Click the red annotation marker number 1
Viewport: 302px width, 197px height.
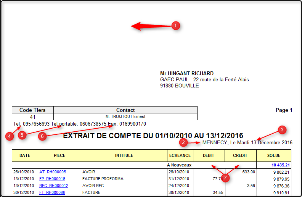pos(175,26)
